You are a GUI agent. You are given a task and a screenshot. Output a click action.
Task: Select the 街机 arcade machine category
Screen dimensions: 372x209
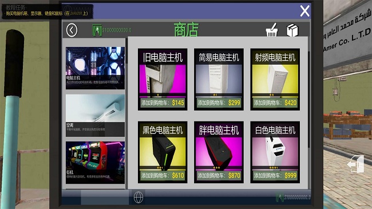pos(95,163)
